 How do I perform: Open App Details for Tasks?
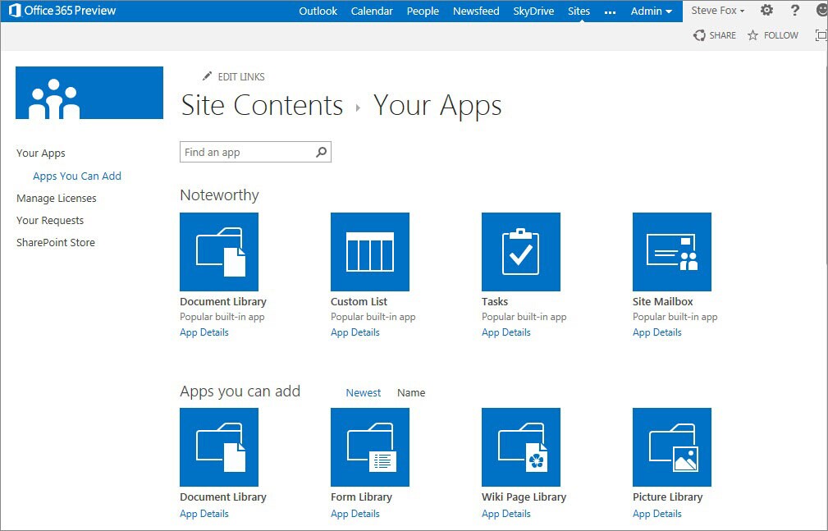coord(506,332)
